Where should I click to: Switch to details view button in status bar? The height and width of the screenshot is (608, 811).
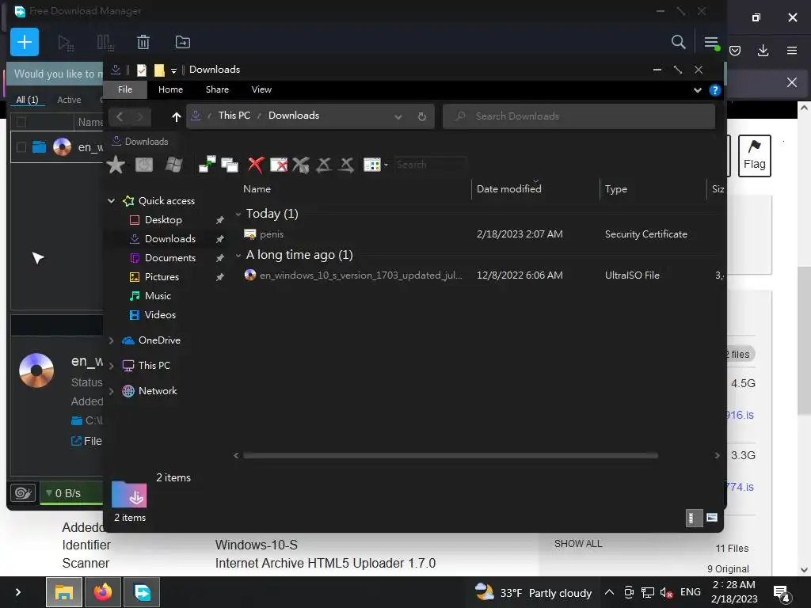click(x=692, y=518)
